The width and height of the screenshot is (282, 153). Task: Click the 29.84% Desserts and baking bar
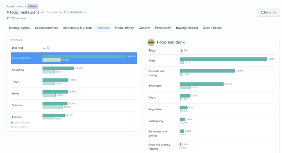point(207,71)
